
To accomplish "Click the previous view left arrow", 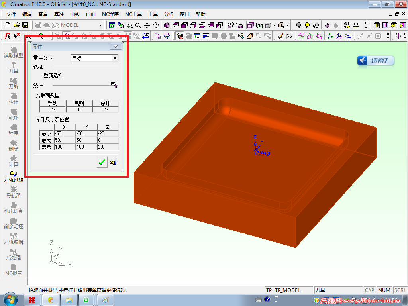I will 327,25.
